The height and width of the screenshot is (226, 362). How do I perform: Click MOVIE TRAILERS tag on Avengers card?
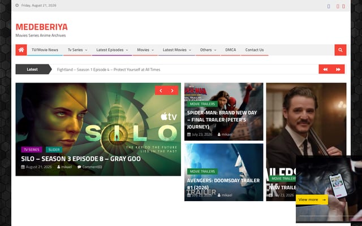[202, 171]
